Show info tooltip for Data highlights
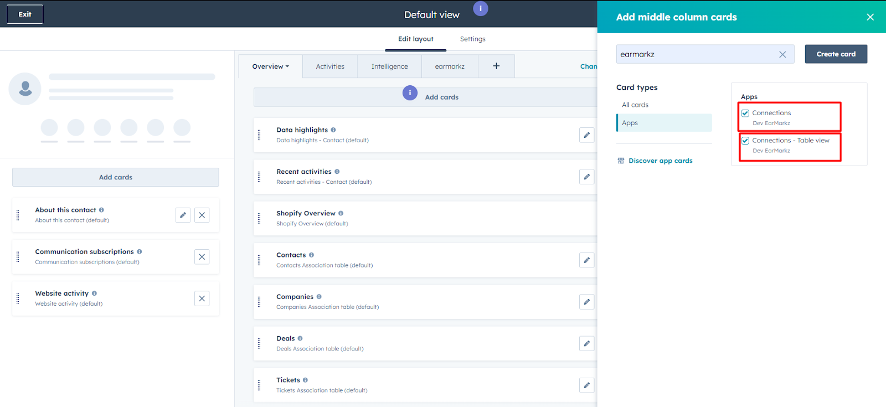 pyautogui.click(x=333, y=130)
